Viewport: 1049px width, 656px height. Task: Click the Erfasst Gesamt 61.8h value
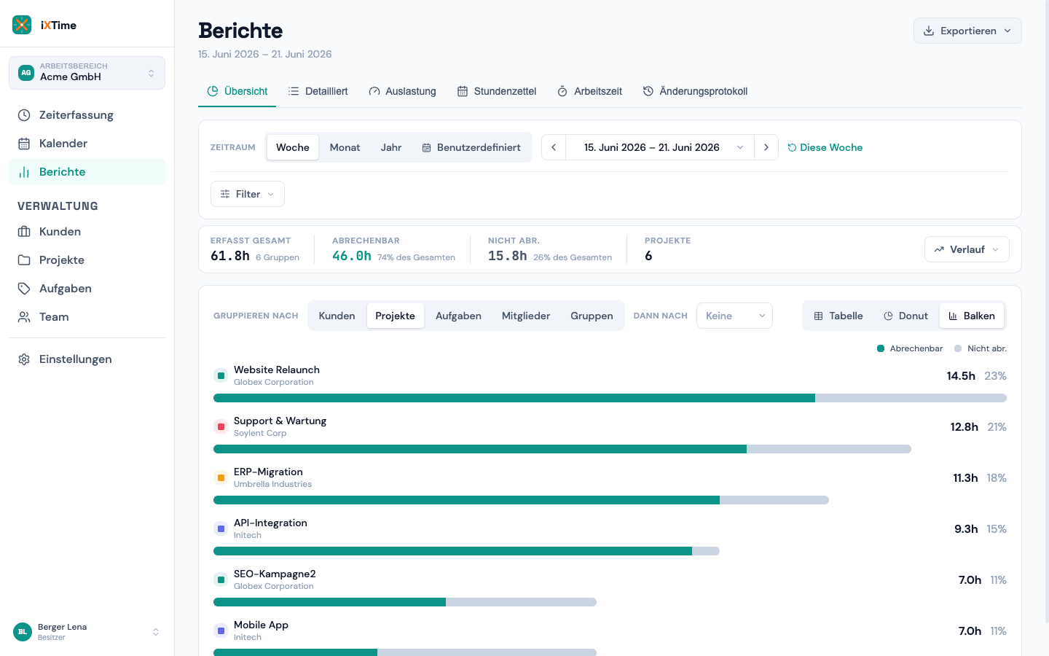[230, 256]
